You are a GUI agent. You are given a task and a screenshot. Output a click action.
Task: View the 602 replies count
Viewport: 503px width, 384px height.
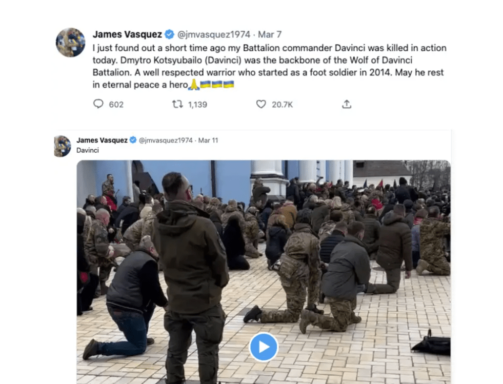click(116, 105)
